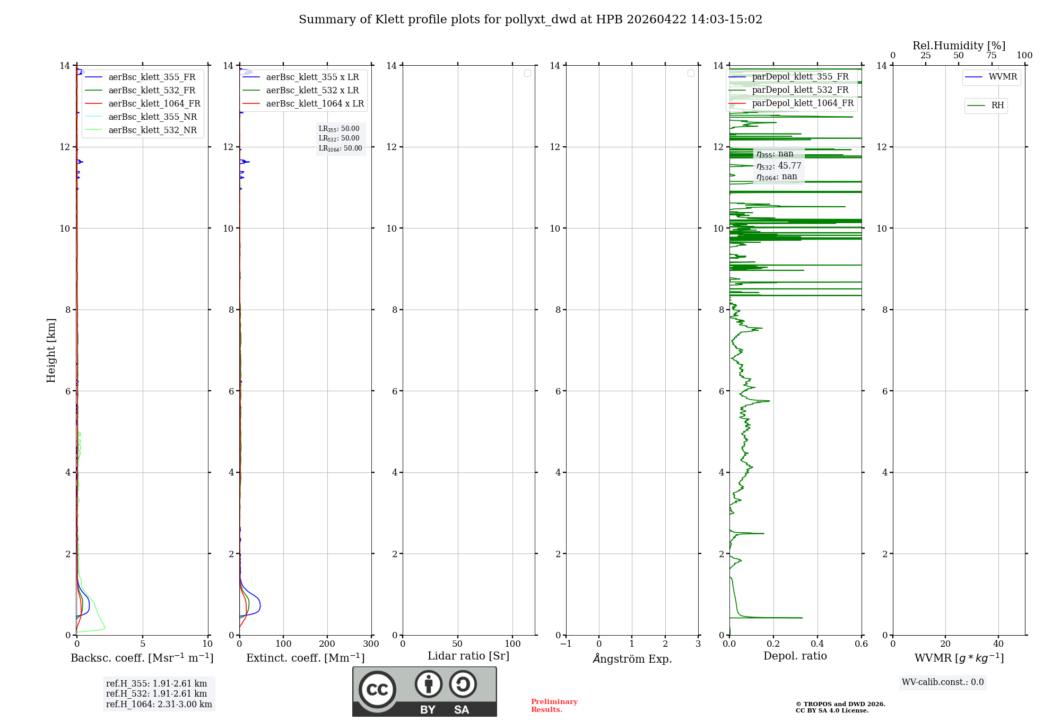Click the BY attribution person icon

(428, 684)
